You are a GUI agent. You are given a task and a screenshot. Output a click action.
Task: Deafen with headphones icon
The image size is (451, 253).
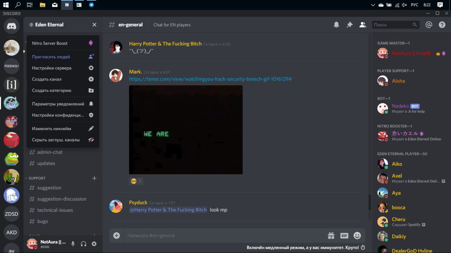point(84,244)
